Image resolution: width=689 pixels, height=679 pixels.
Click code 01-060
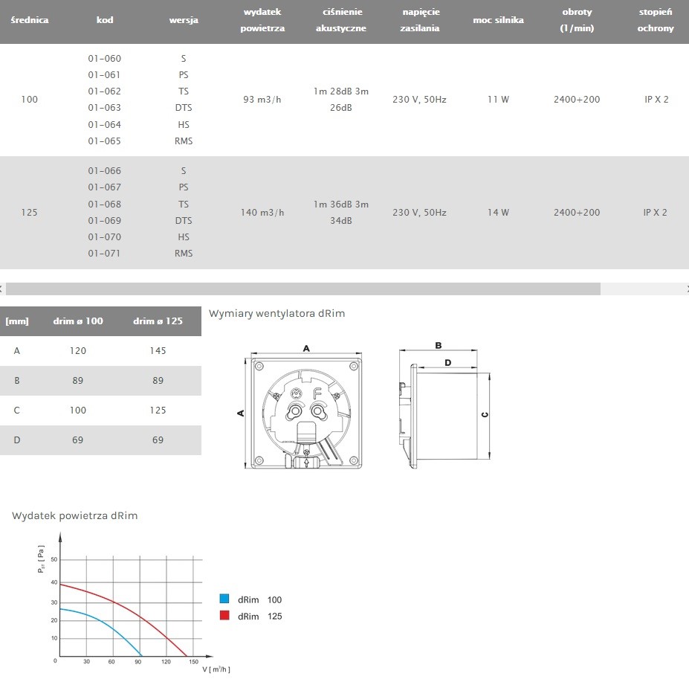105,59
